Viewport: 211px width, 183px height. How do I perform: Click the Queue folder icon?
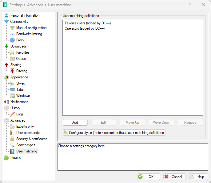point(12,59)
